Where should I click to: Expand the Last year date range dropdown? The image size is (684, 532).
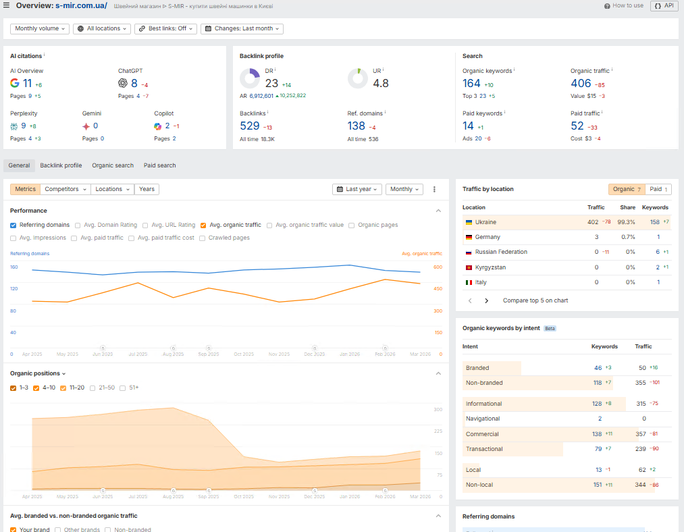[357, 190]
